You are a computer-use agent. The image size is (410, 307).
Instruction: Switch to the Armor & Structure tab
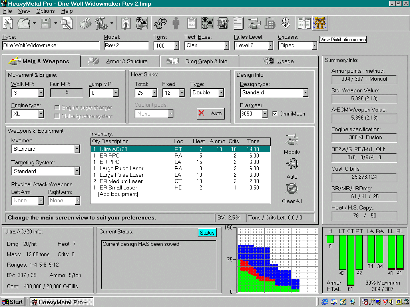click(120, 61)
